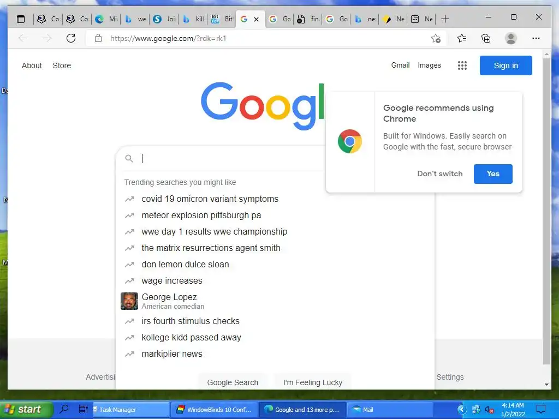This screenshot has height=419, width=559.
Task: Open the About link
Action: [x=32, y=65]
